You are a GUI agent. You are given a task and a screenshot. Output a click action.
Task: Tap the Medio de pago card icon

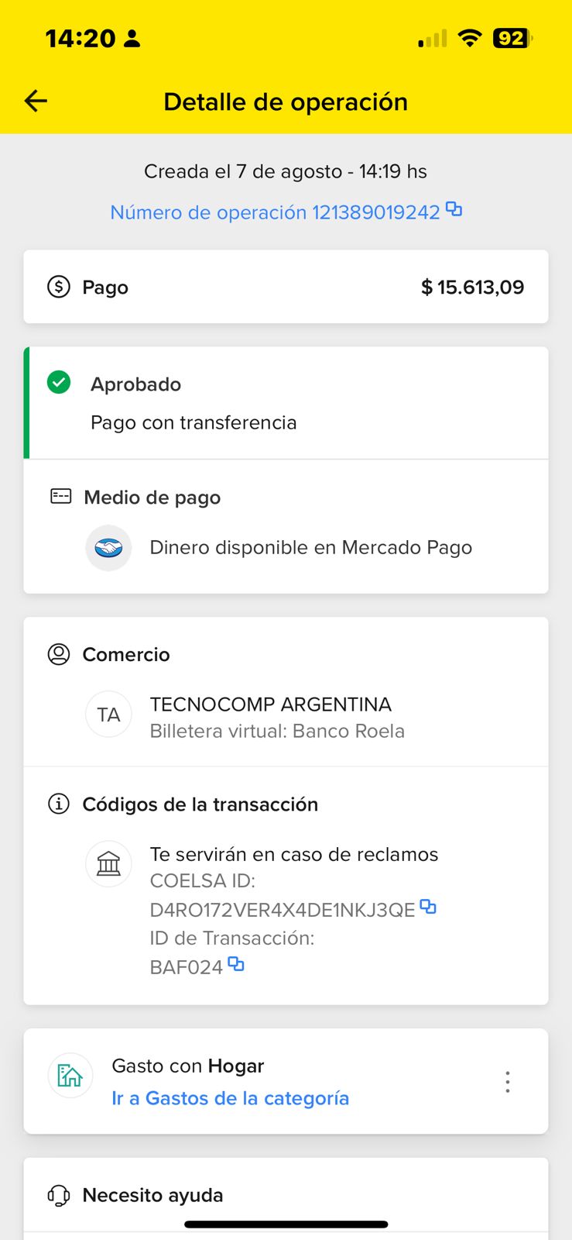(60, 496)
